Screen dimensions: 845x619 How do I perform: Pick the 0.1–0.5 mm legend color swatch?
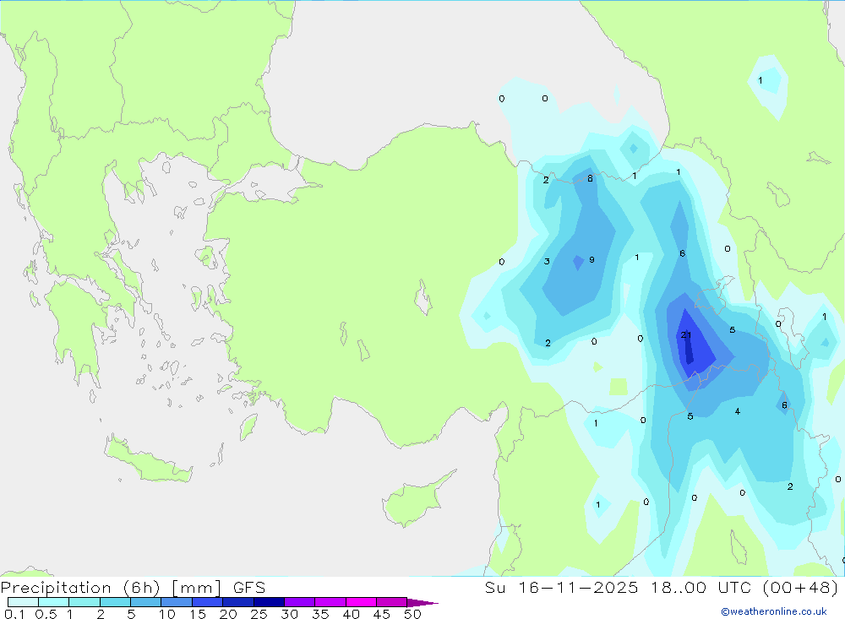(x=23, y=602)
